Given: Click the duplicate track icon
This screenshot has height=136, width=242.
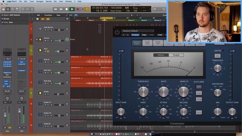Looking at the screenshot, I should pos(37,19).
